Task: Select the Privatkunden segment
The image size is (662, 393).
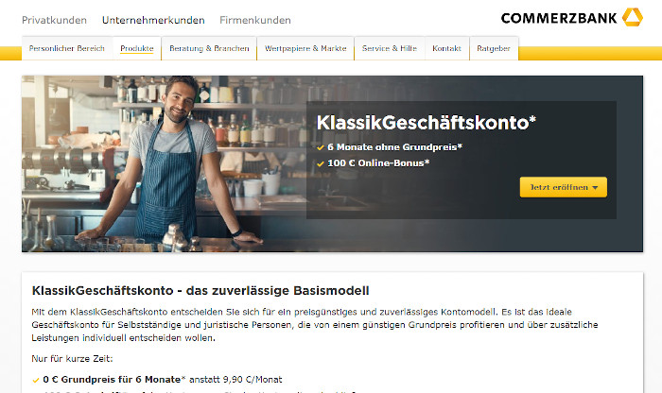Action: coord(54,20)
